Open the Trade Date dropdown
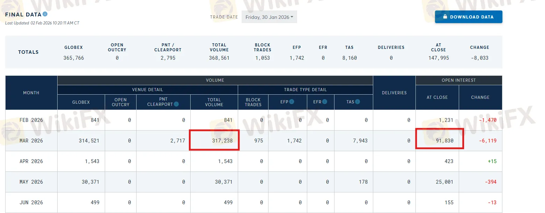This screenshot has height=213, width=545. click(269, 17)
